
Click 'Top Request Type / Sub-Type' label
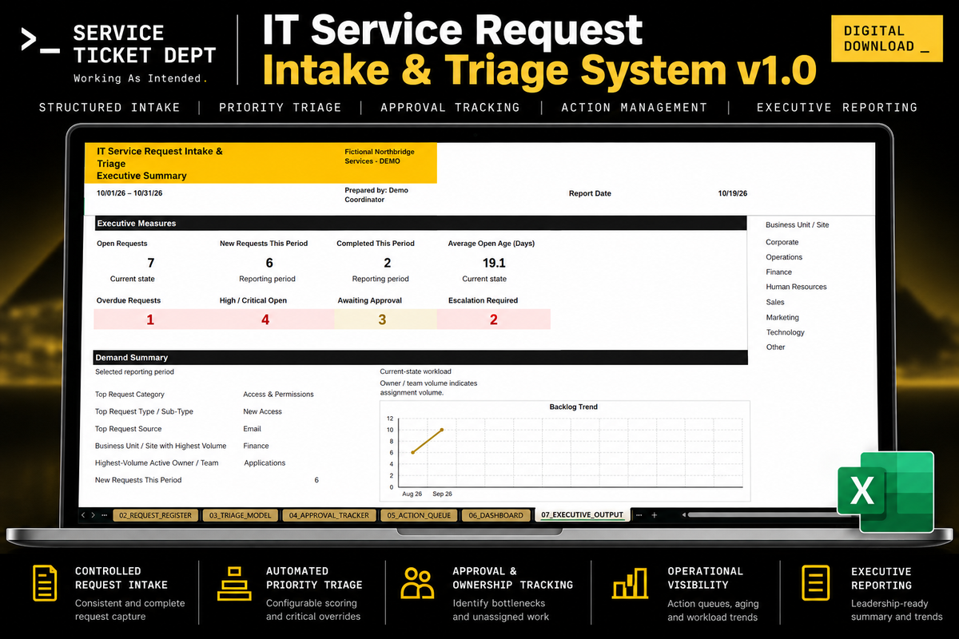click(x=144, y=411)
